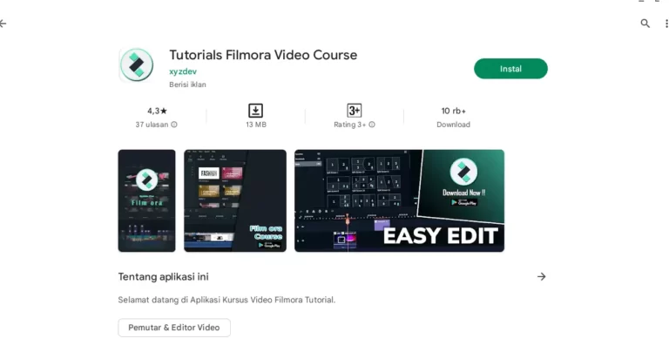
Task: Click the Tentang aplikasi ini heading
Action: pos(164,276)
